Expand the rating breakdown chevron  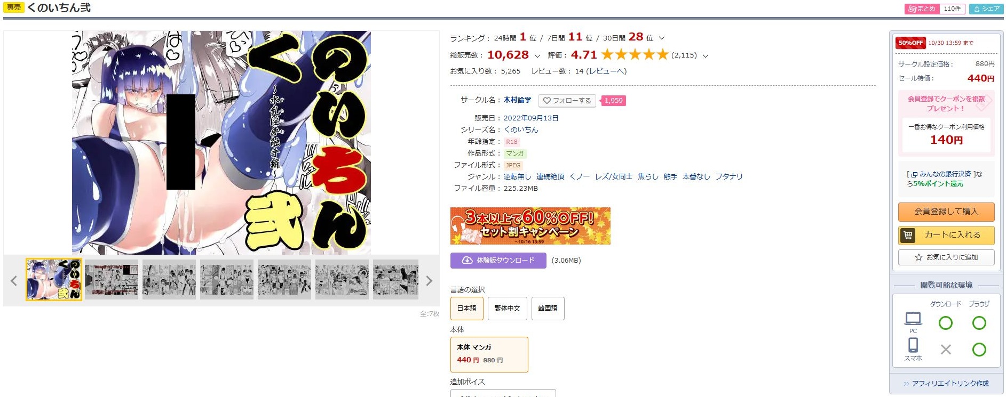(705, 56)
